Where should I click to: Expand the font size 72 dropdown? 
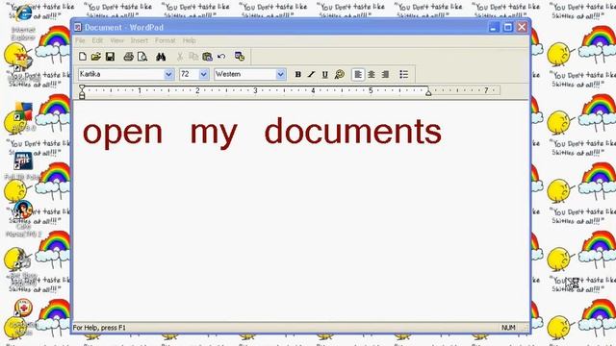[x=203, y=74]
